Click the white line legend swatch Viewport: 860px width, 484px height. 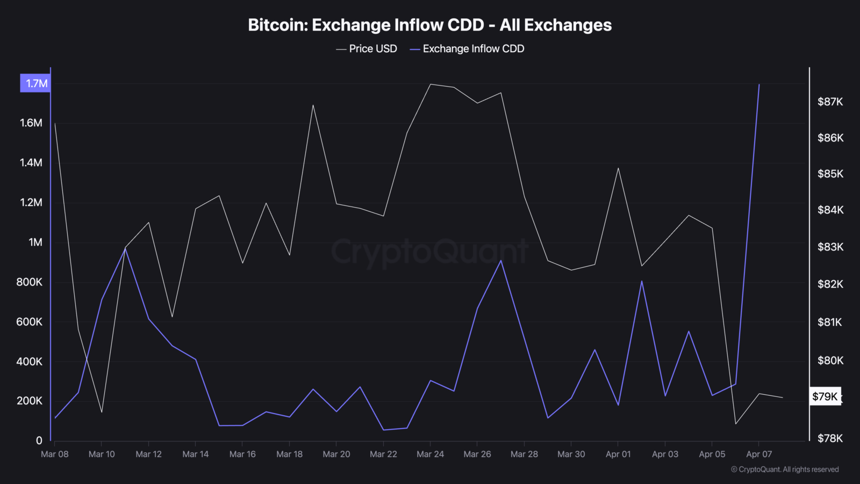(x=341, y=49)
